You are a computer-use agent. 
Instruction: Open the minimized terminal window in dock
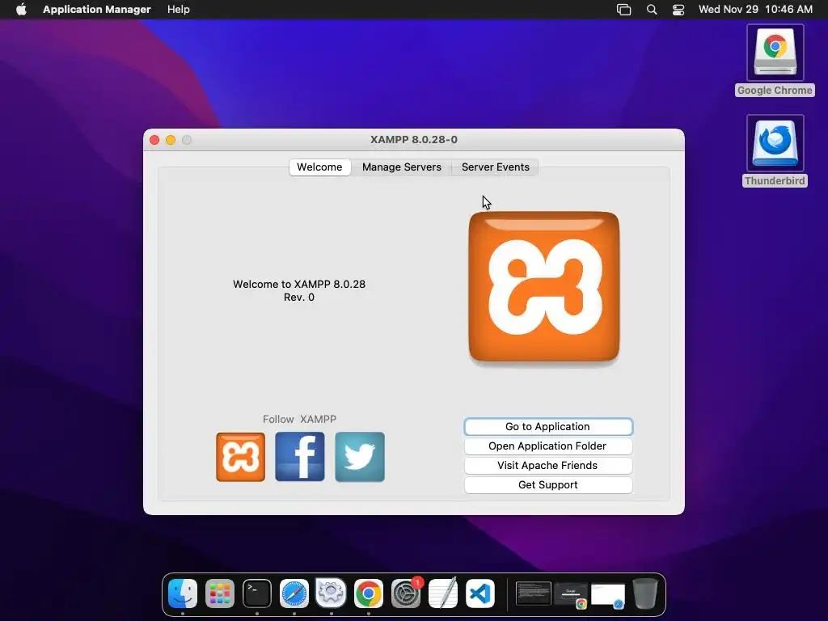tap(534, 594)
